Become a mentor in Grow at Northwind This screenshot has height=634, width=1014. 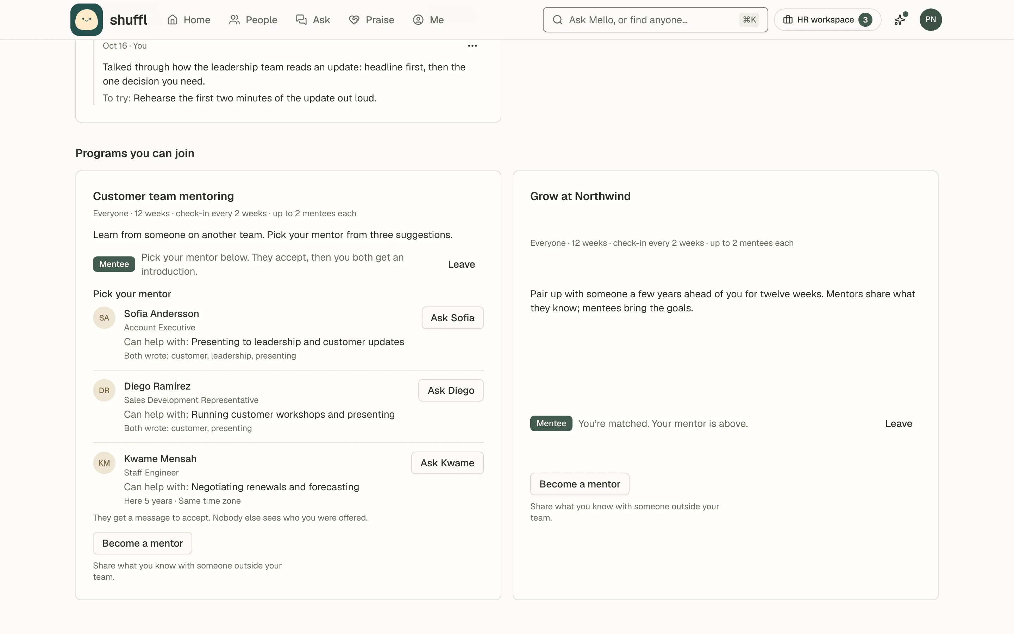580,484
